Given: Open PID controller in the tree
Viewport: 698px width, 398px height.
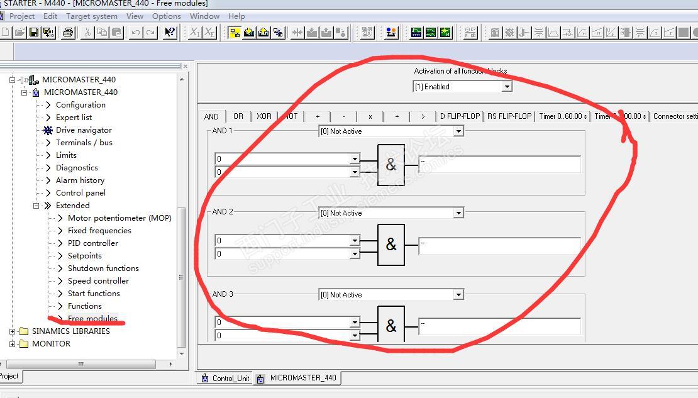Looking at the screenshot, I should [x=93, y=243].
